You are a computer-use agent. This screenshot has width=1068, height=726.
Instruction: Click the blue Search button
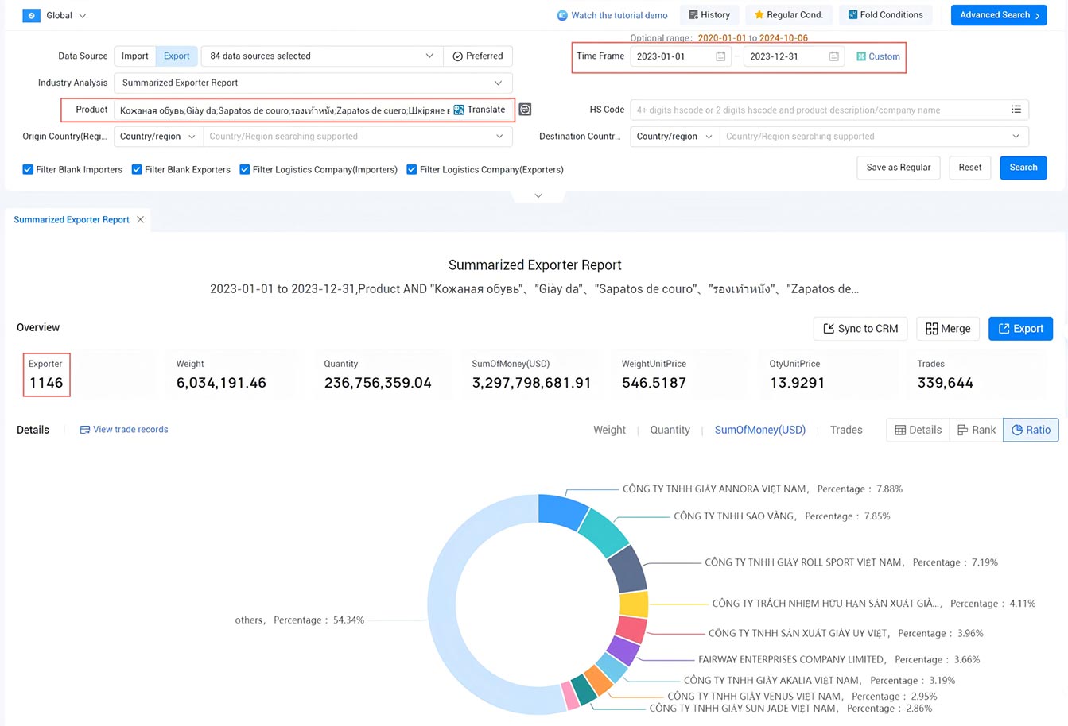coord(1023,168)
